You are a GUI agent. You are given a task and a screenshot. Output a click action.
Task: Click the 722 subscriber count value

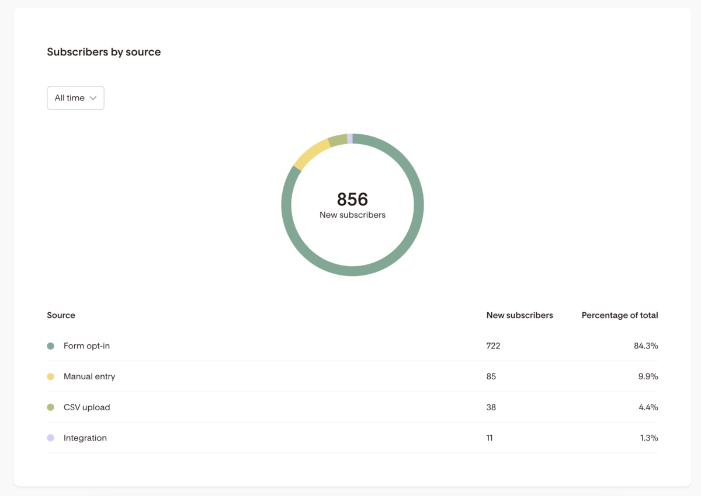[x=493, y=346]
